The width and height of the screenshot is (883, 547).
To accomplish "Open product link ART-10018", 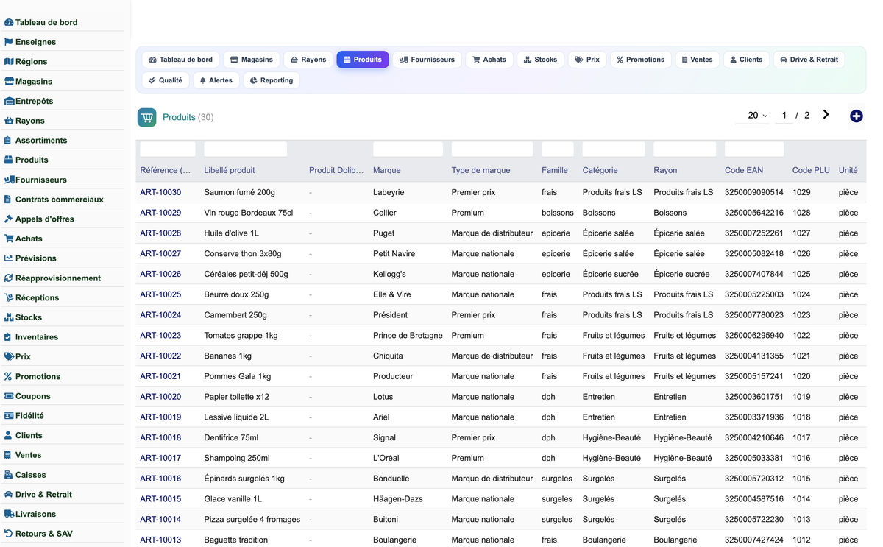I will pos(160,437).
